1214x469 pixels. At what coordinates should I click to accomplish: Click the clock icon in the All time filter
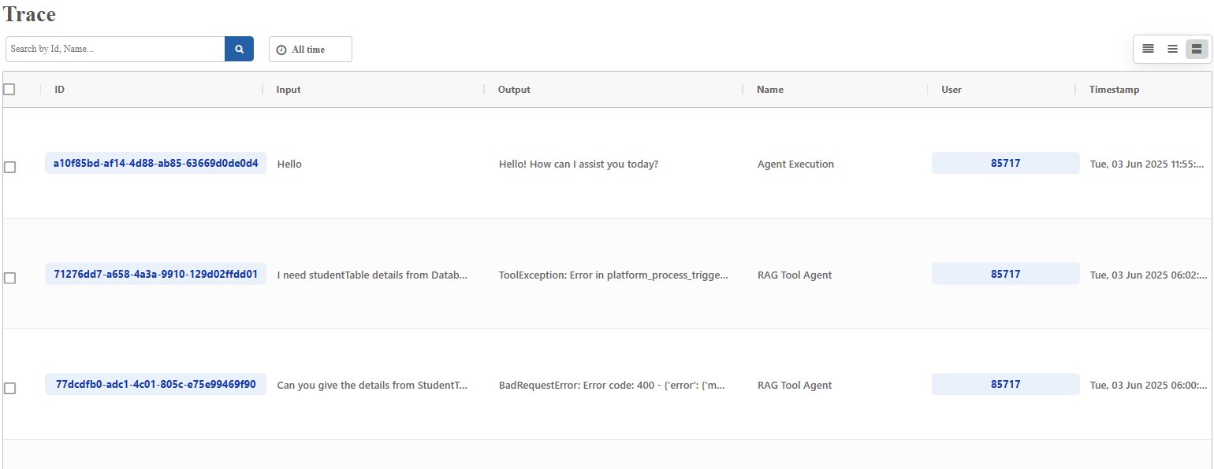[x=281, y=50]
